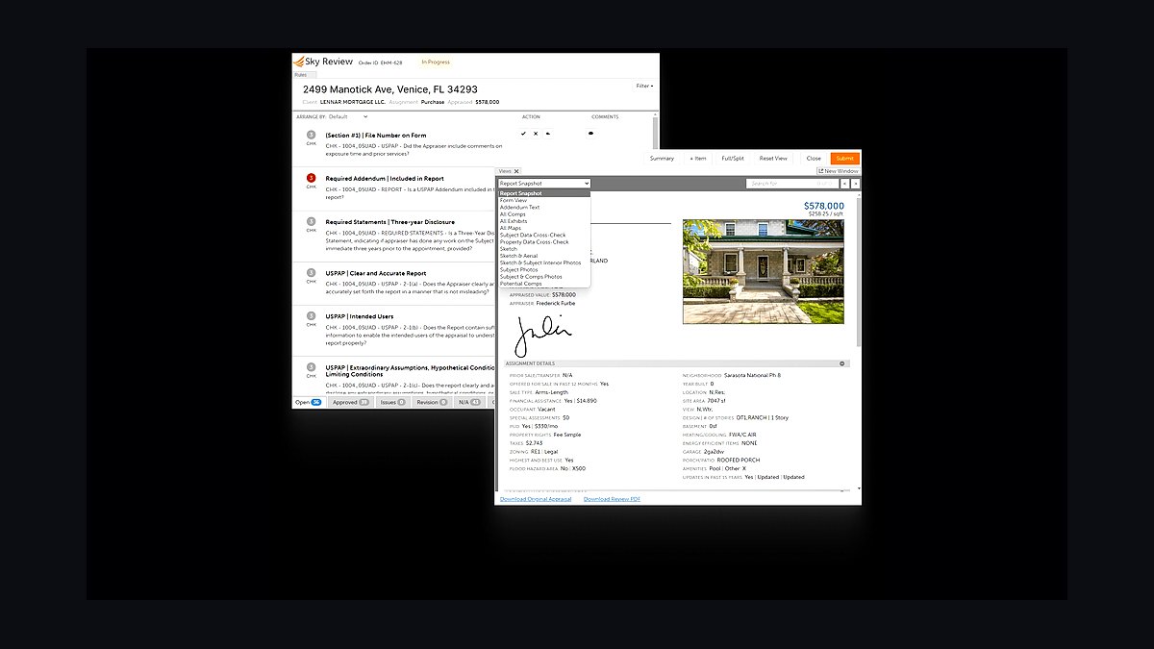Click the Close button in the toolbar
The image size is (1154, 649).
coord(814,158)
